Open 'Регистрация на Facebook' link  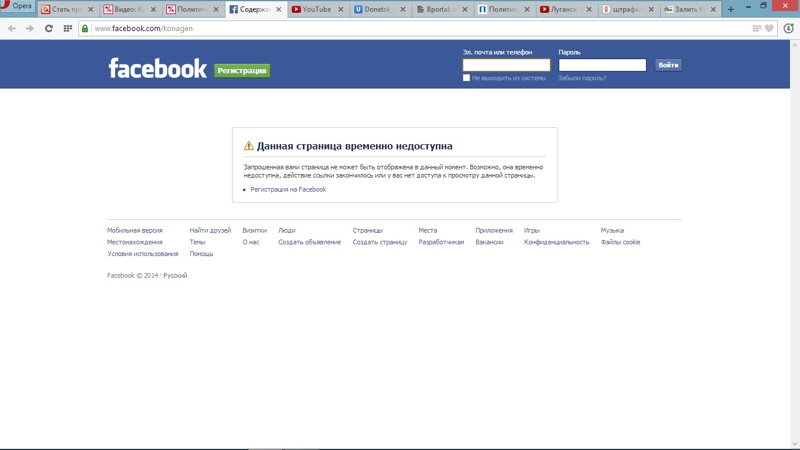click(x=288, y=189)
